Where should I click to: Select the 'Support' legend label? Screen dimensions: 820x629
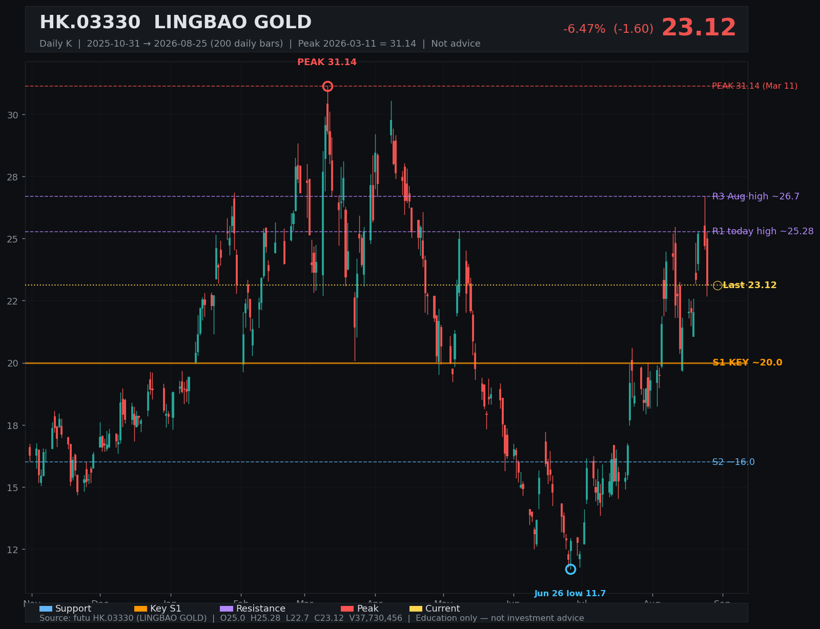point(73,608)
